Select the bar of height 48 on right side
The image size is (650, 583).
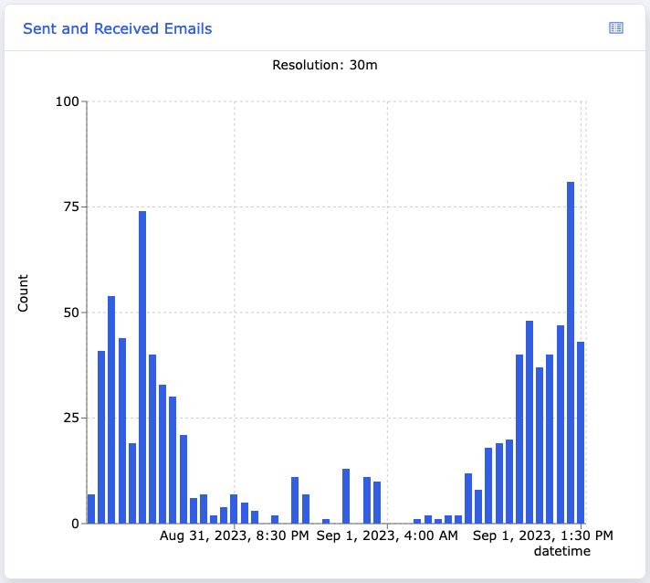(x=529, y=422)
